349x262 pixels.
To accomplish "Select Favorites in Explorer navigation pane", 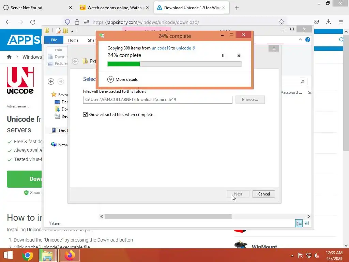I will click(59, 95).
